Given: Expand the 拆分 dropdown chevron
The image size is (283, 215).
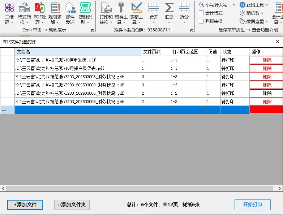Looking at the screenshot, I should coord(184,22).
